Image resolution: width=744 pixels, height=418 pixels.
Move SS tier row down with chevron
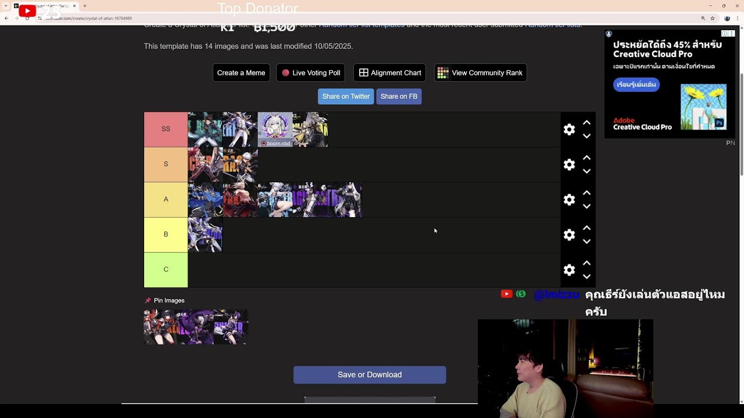tap(586, 136)
